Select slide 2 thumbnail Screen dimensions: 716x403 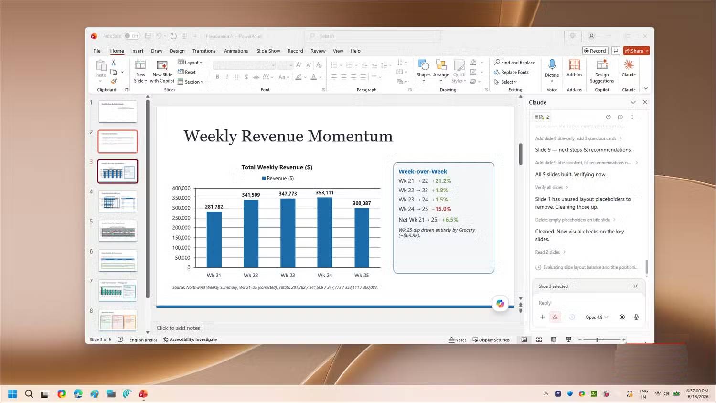pos(118,141)
